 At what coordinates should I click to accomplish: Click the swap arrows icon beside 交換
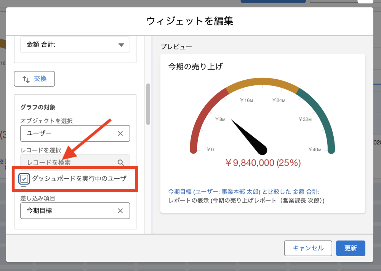click(26, 79)
